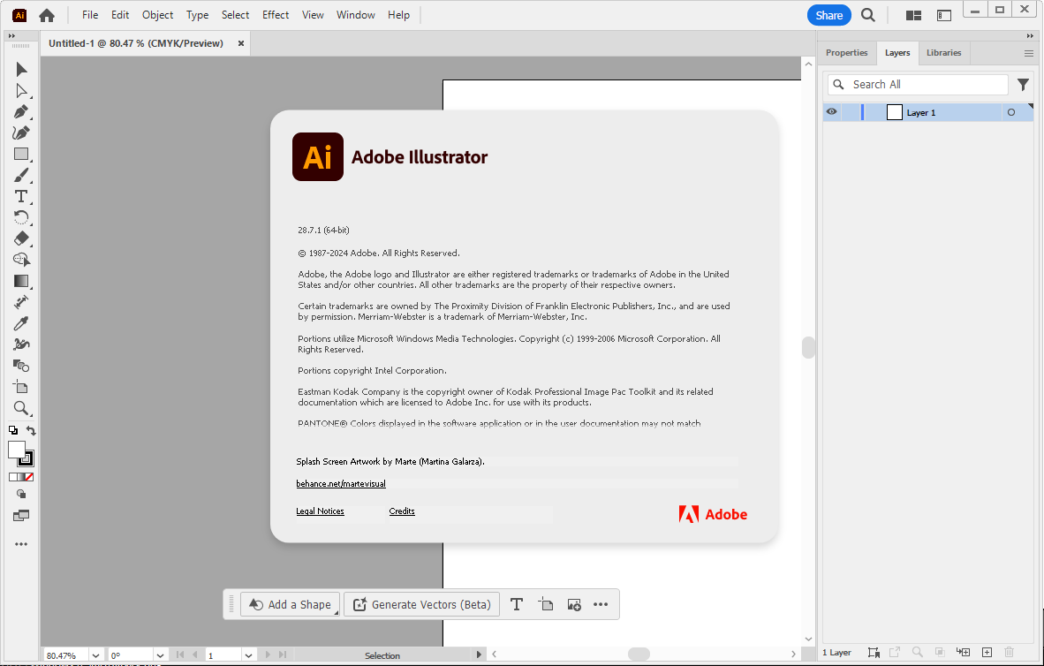This screenshot has width=1044, height=666.
Task: Open behance.net/martevisual link
Action: point(341,483)
